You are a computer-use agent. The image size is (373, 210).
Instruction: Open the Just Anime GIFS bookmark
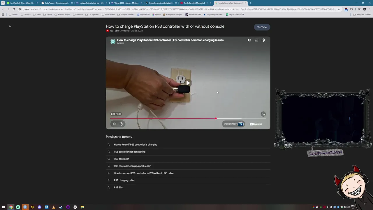[x=193, y=14]
